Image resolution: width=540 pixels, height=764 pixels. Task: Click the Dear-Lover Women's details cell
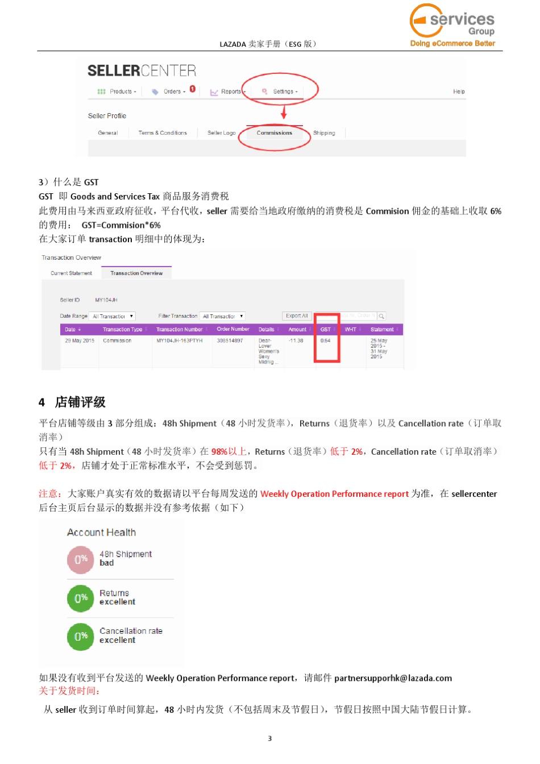(268, 351)
